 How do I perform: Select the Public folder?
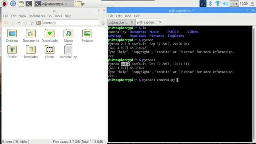click(12, 52)
